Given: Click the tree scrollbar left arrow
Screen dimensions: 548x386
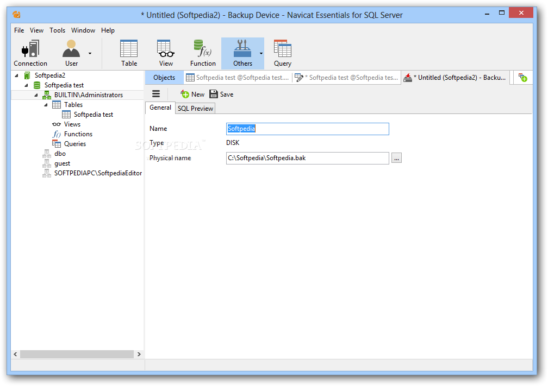Looking at the screenshot, I should (x=15, y=354).
